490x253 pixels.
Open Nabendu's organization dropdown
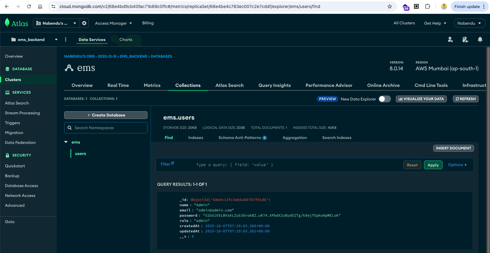pyautogui.click(x=56, y=23)
